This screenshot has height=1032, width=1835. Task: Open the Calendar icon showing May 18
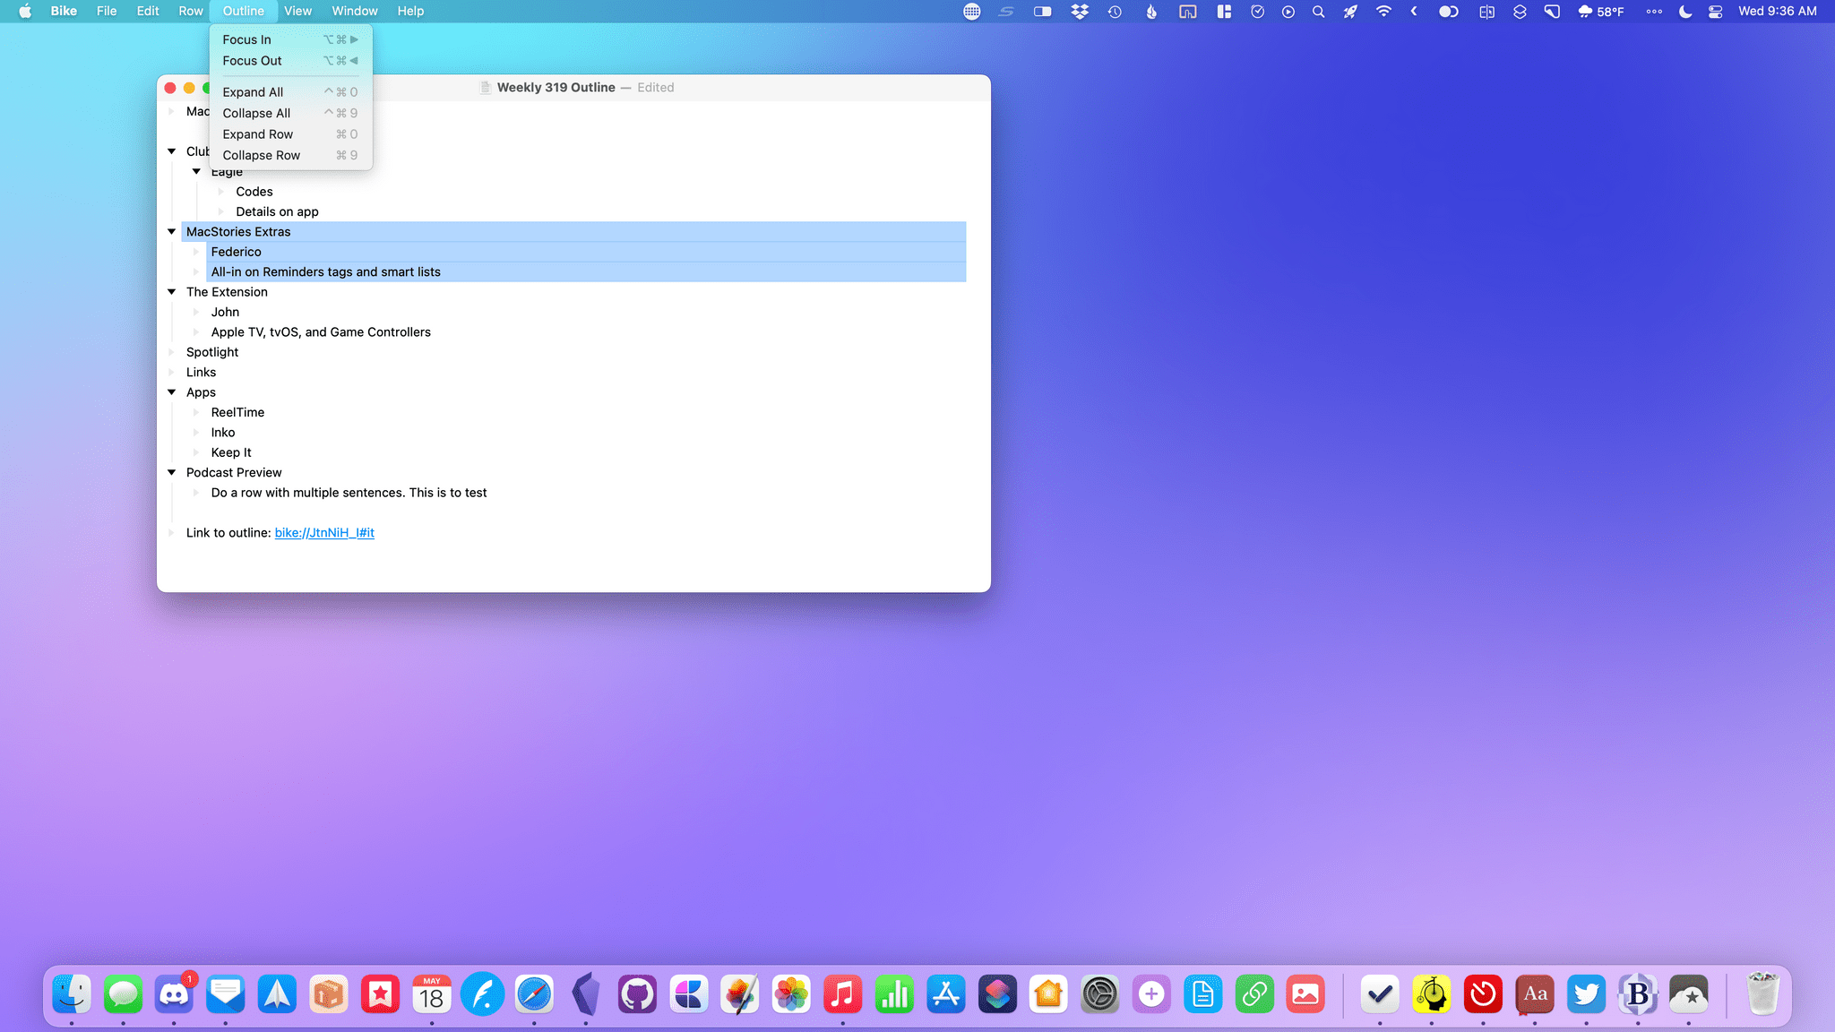(x=432, y=994)
